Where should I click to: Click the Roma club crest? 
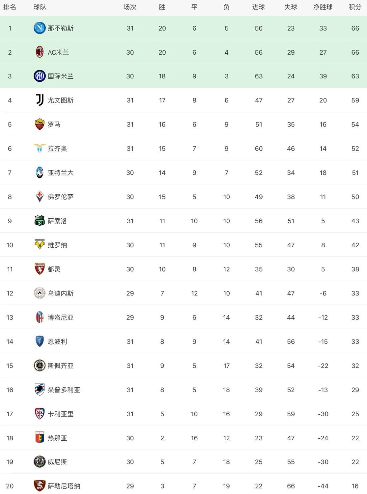click(40, 124)
